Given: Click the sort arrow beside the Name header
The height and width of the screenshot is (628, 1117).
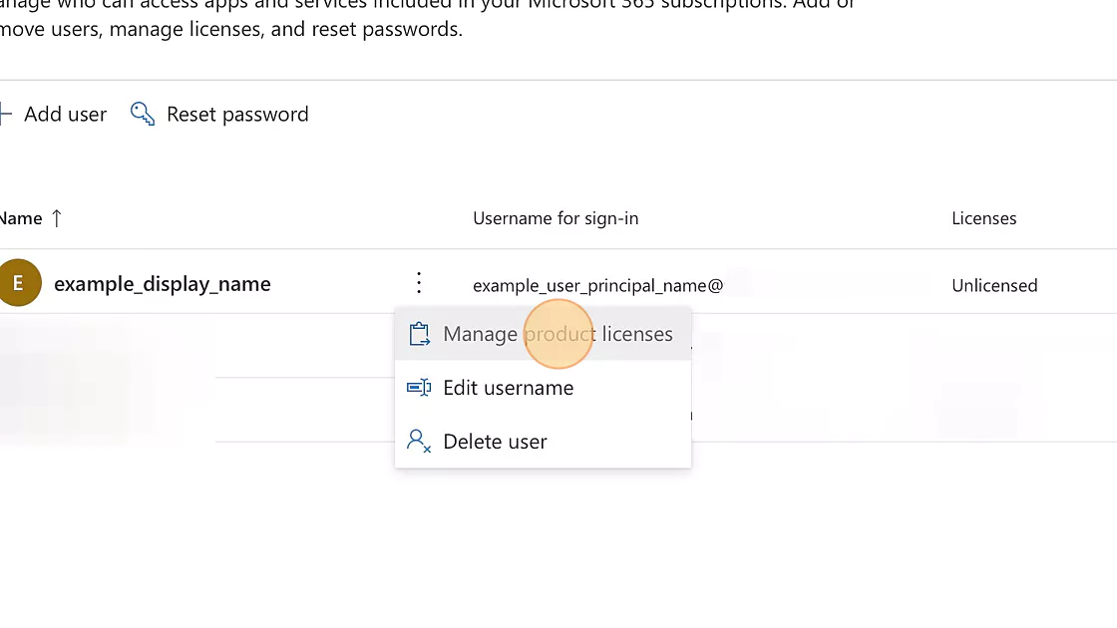Looking at the screenshot, I should tap(56, 217).
